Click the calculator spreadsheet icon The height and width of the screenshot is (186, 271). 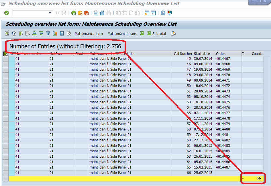coord(62,33)
